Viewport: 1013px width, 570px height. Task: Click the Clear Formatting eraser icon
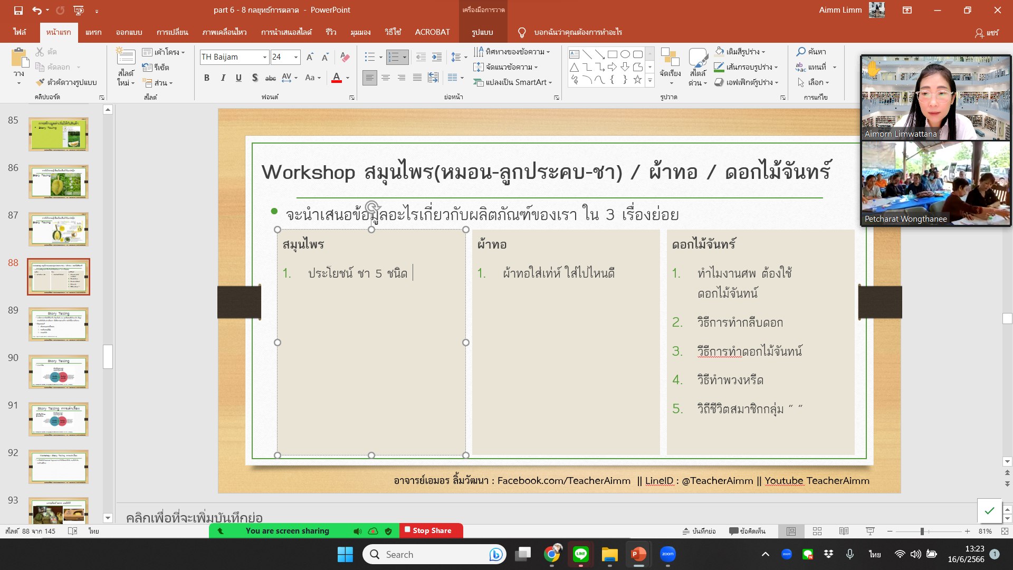tap(345, 57)
